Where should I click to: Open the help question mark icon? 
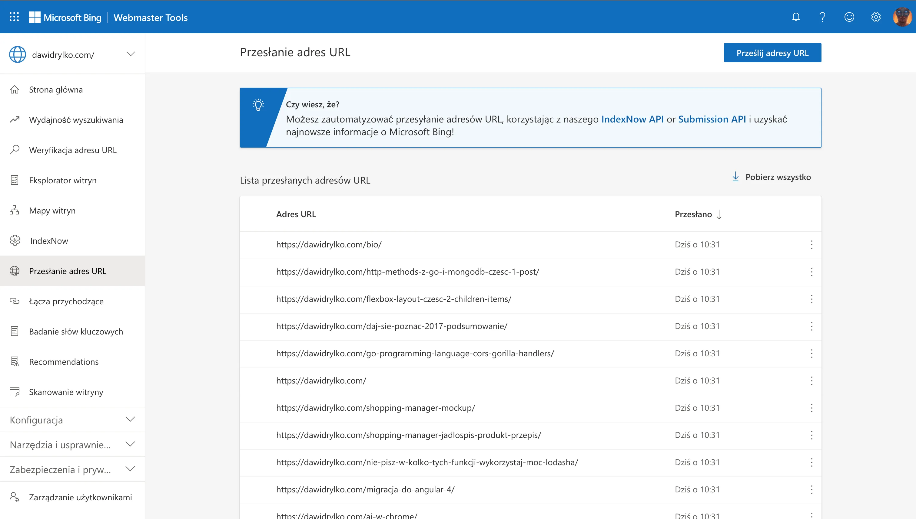pyautogui.click(x=822, y=17)
